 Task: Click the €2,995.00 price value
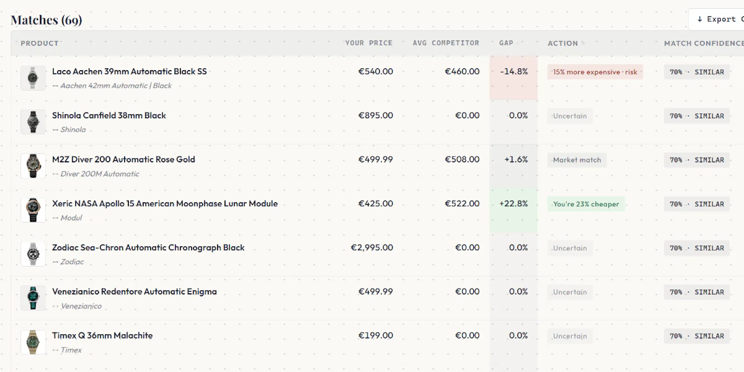pos(372,247)
